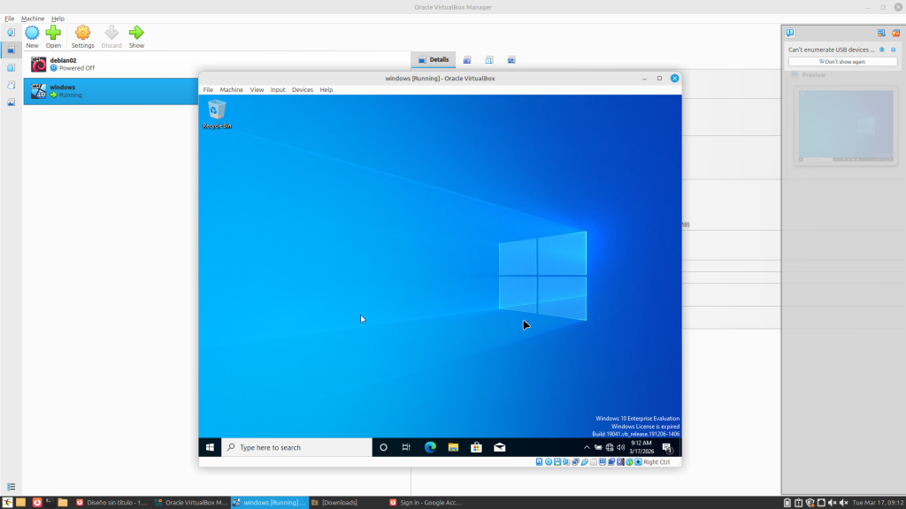Launch Microsoft Edge from the Windows taskbar
906x509 pixels.
[x=430, y=447]
